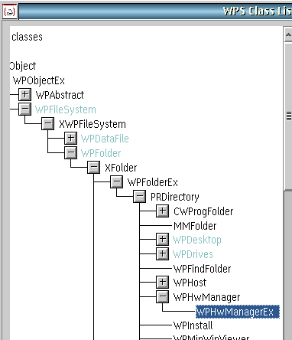Image resolution: width=292 pixels, height=340 pixels.
Task: Expand the WPAbstract class node
Action: [x=25, y=95]
